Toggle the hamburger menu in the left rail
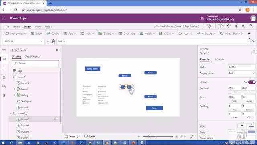The height and width of the screenshot is (145, 257). (x=4, y=50)
